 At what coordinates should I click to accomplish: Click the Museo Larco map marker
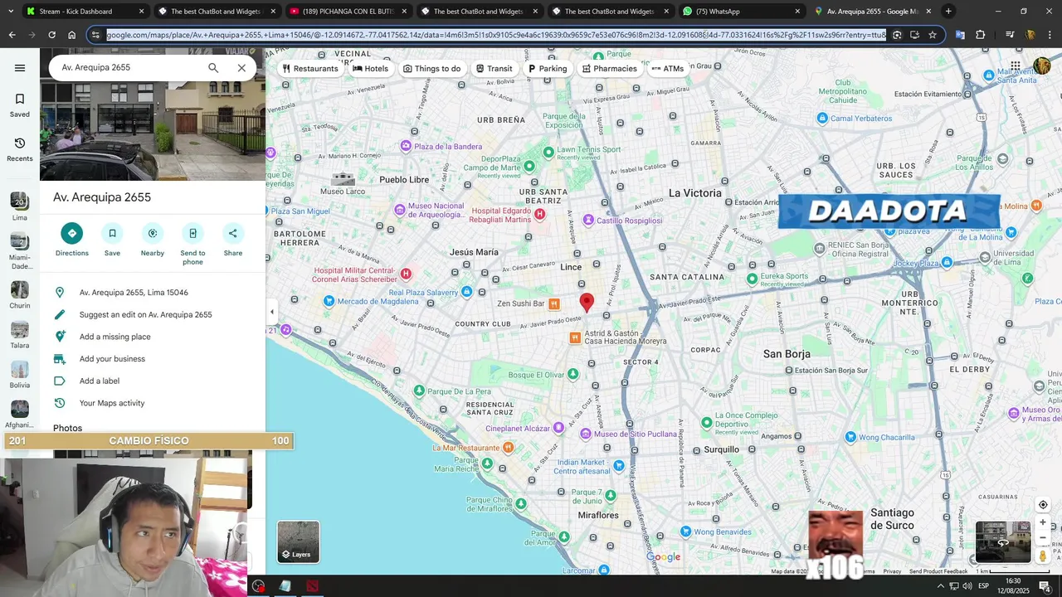[343, 180]
